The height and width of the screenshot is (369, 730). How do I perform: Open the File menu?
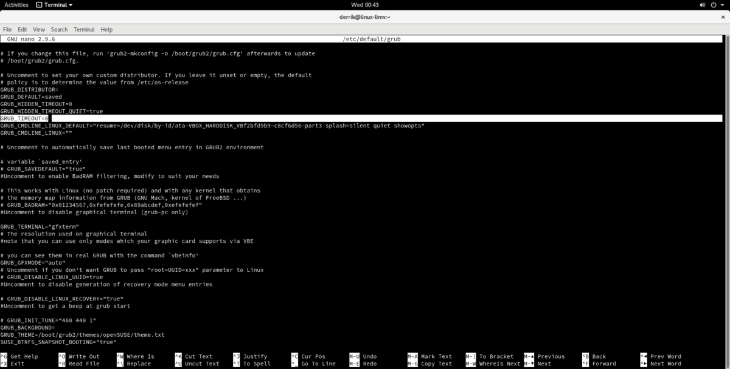(7, 29)
